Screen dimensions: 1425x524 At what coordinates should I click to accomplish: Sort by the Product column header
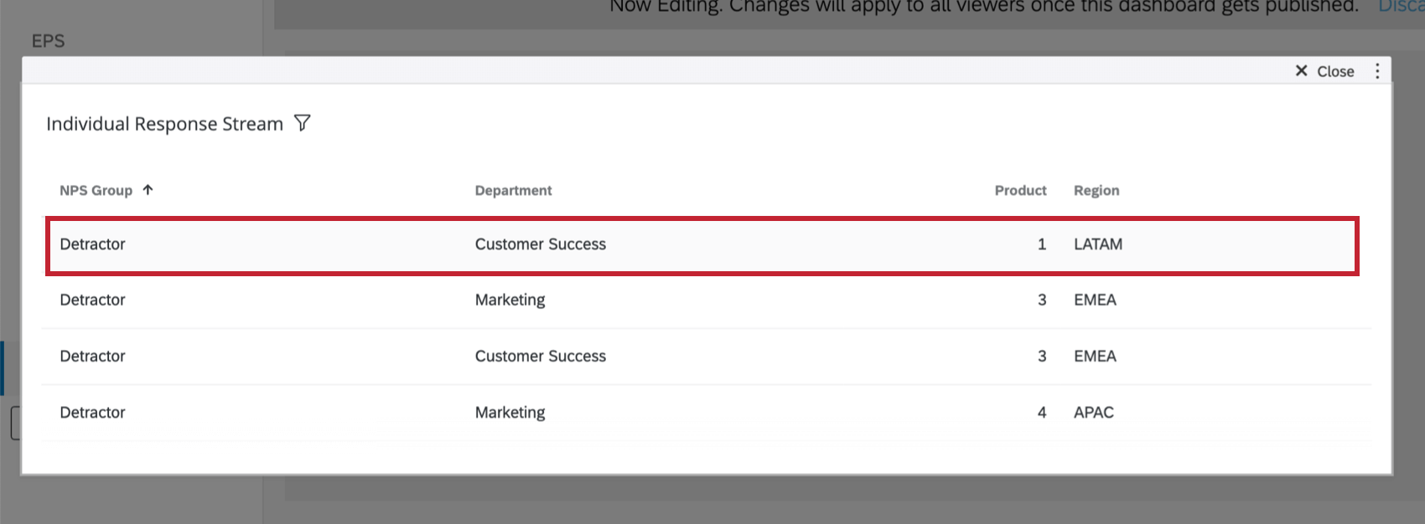tap(1020, 191)
